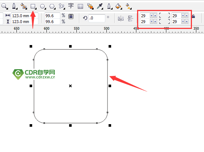Viewport: 204px width, 152px height.
Task: Click the object width field 123.0 mm
Action: (24, 16)
